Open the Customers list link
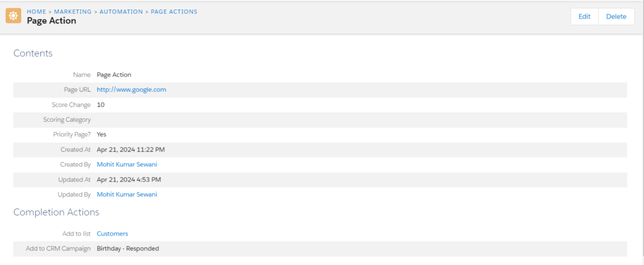 click(112, 234)
